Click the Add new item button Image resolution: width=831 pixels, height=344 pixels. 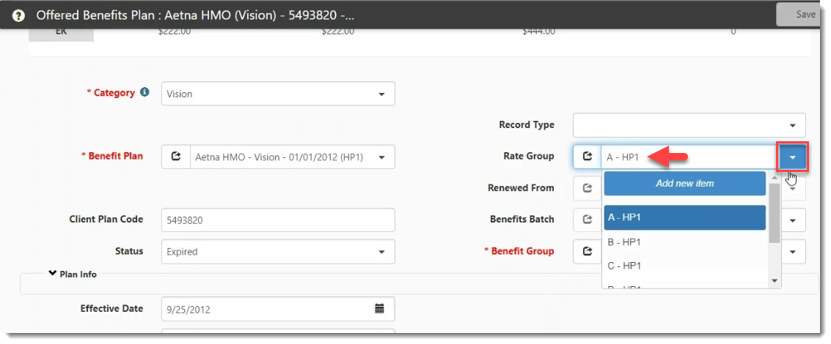(684, 184)
